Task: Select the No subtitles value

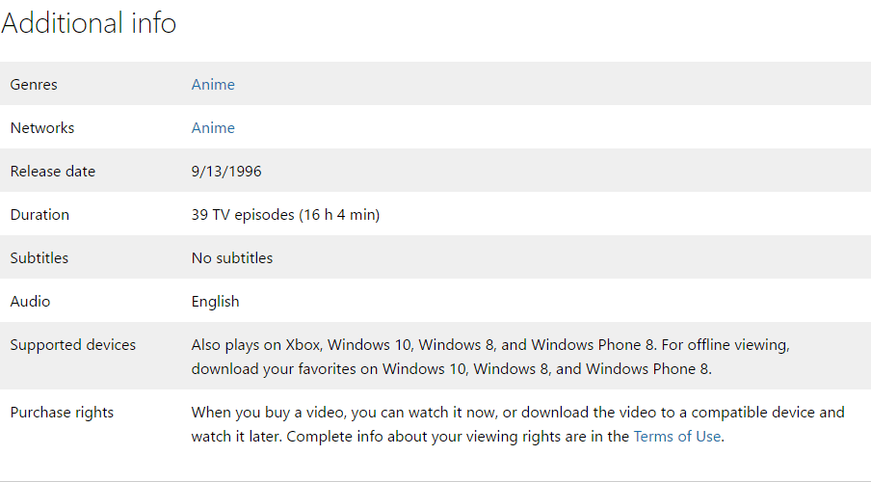Action: pyautogui.click(x=232, y=258)
